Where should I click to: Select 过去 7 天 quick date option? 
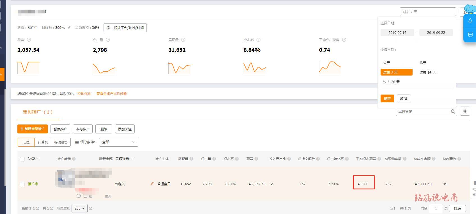(397, 72)
